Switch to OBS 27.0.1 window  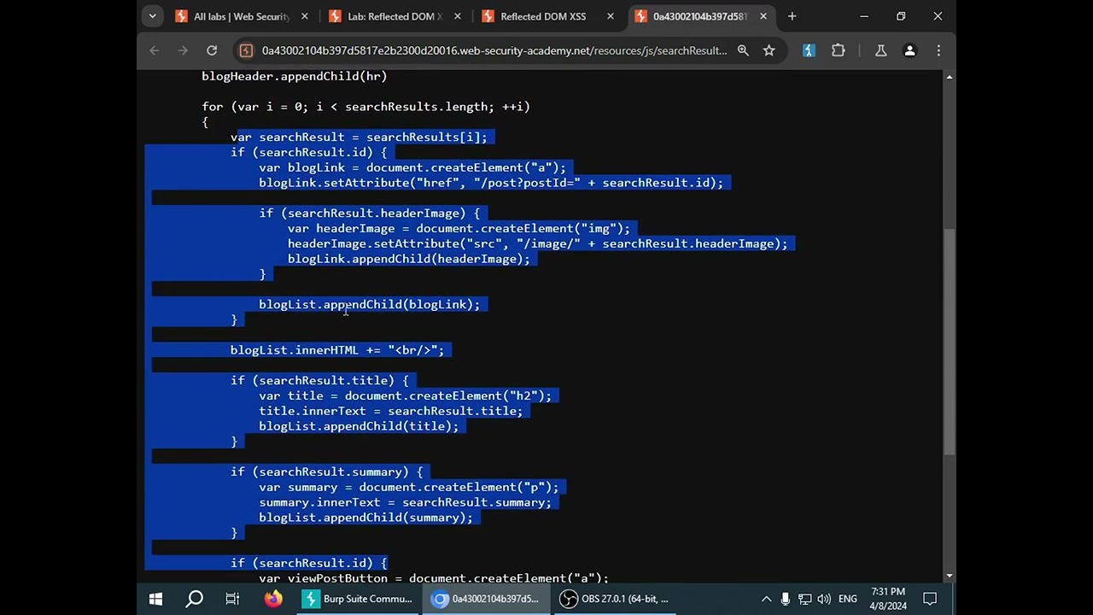coord(615,599)
